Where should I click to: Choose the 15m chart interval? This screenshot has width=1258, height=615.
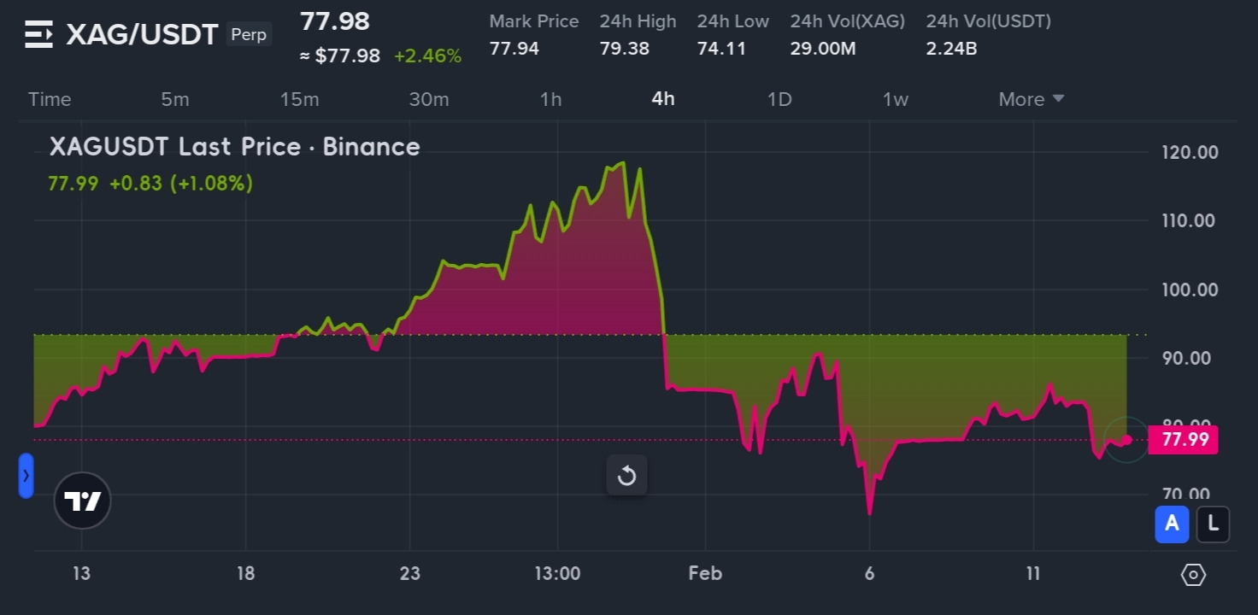(299, 99)
